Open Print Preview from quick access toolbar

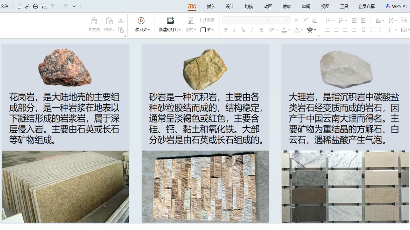click(x=44, y=6)
